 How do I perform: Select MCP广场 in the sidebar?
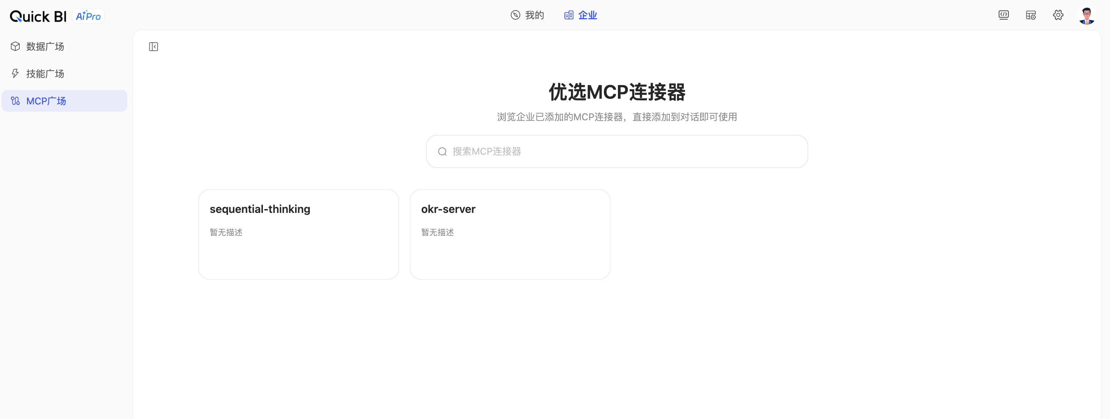[65, 101]
